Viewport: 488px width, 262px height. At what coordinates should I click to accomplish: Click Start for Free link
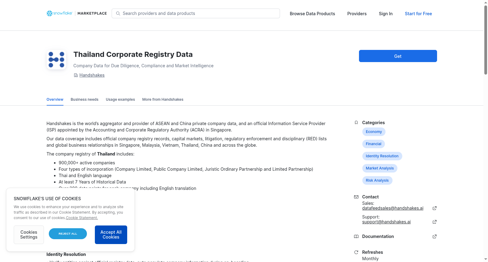tap(418, 14)
